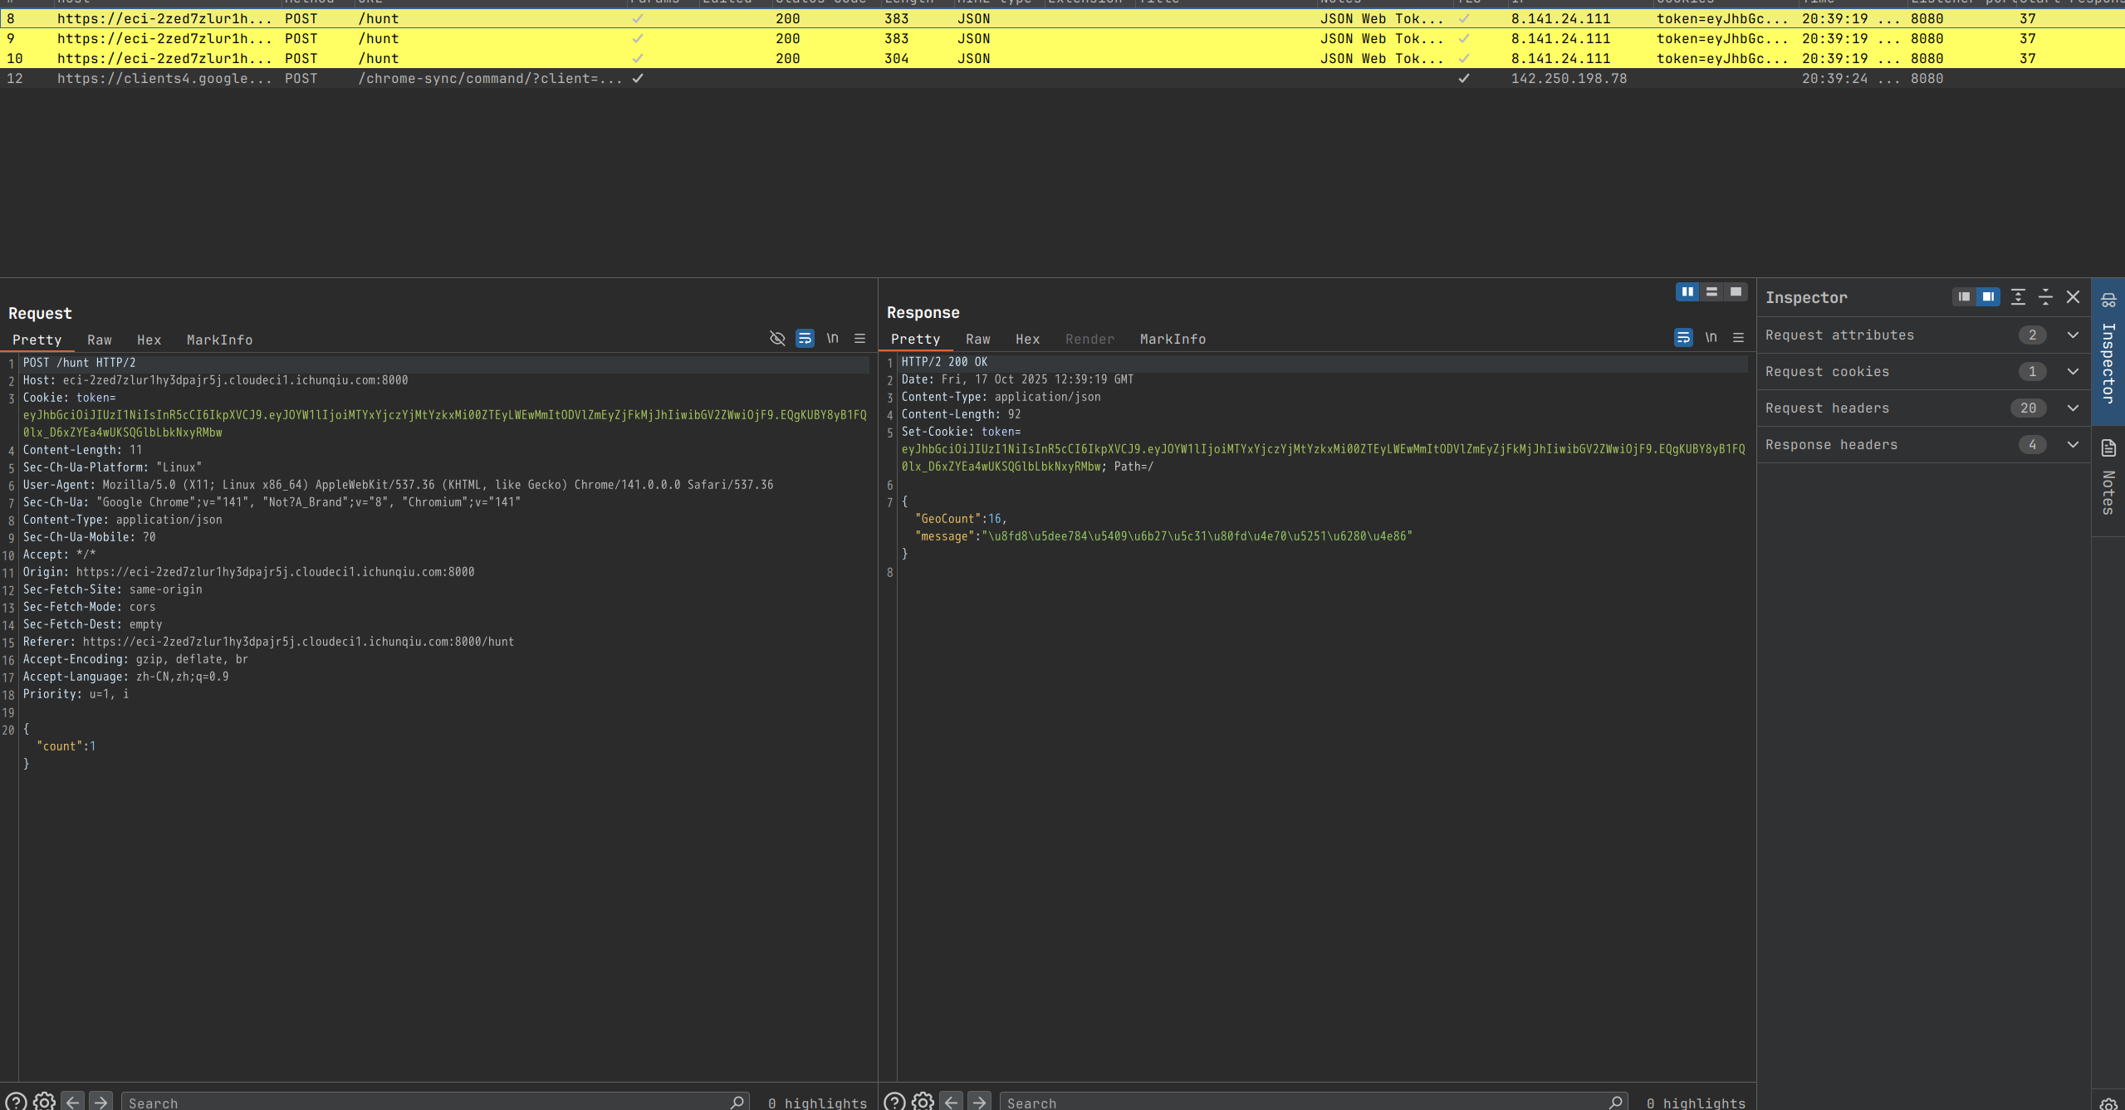Screen dimensions: 2125x1110
Task: Open the Notes side panel
Action: tap(2108, 482)
